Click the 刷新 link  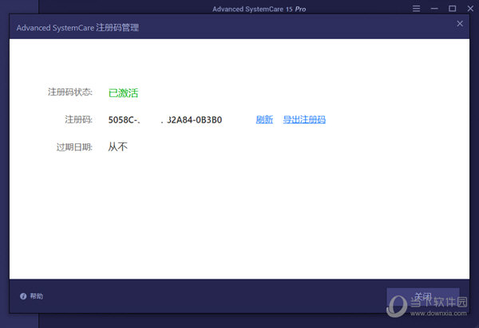pos(264,119)
